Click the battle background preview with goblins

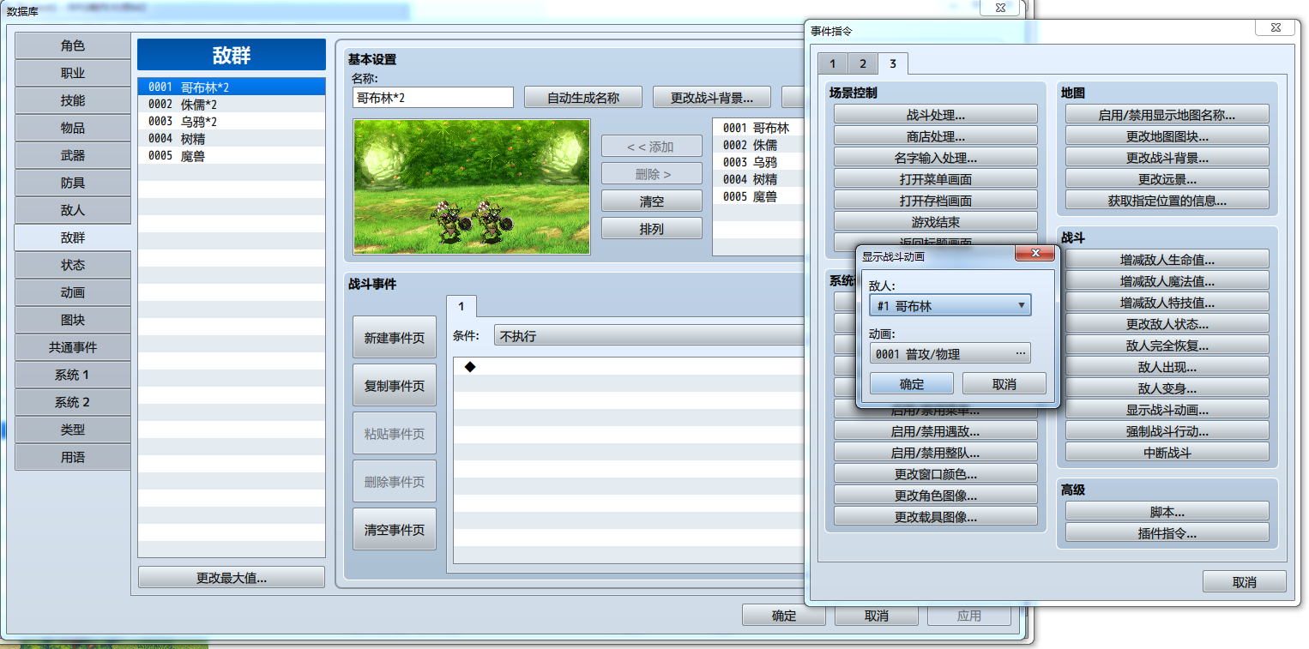click(x=472, y=187)
